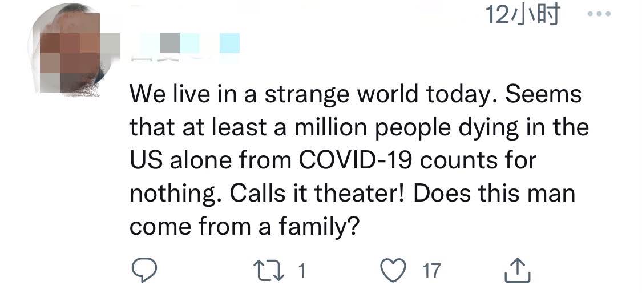Open the blurred profile avatar
This screenshot has height=293, width=642.
pyautogui.click(x=67, y=50)
